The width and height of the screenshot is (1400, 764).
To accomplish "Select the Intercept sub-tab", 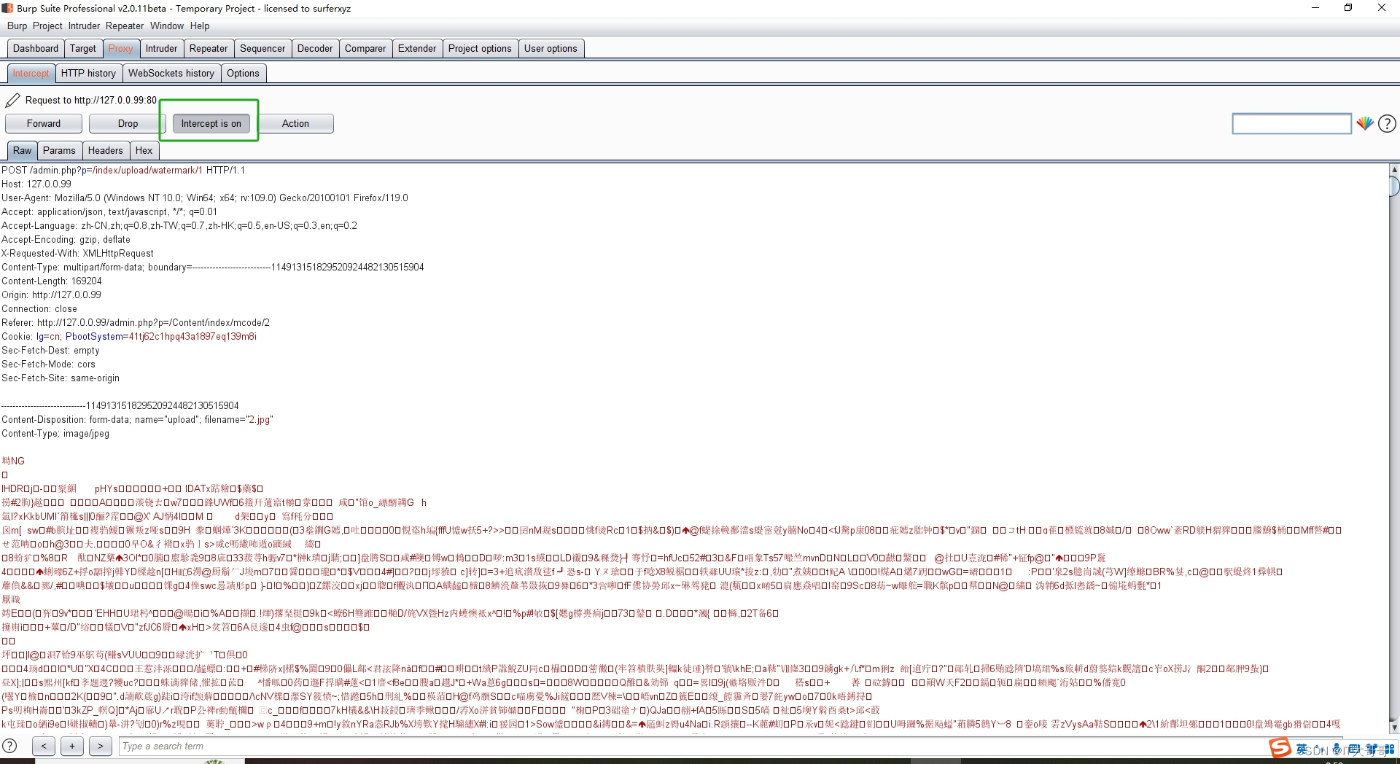I will pyautogui.click(x=31, y=73).
